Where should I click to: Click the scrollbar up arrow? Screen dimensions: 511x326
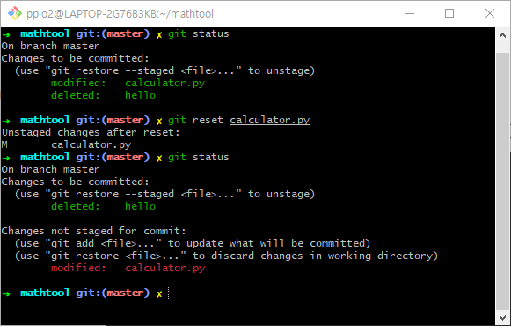(x=502, y=35)
